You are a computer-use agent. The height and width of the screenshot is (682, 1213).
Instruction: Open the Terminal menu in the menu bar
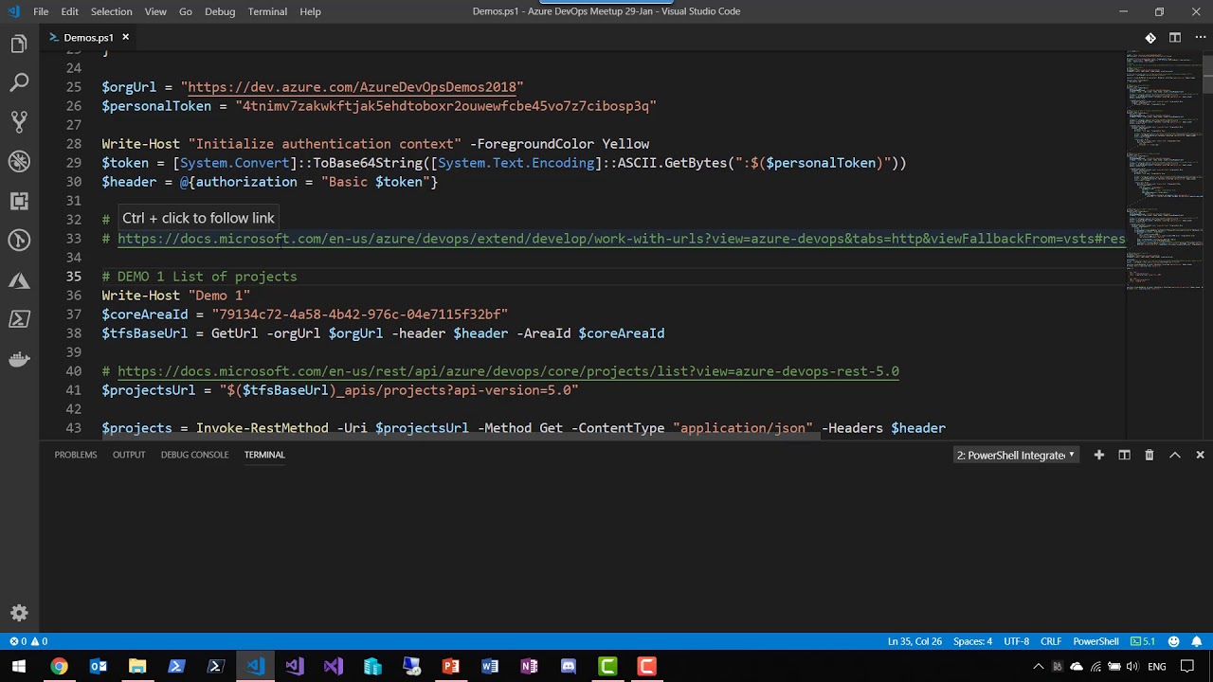[267, 11]
